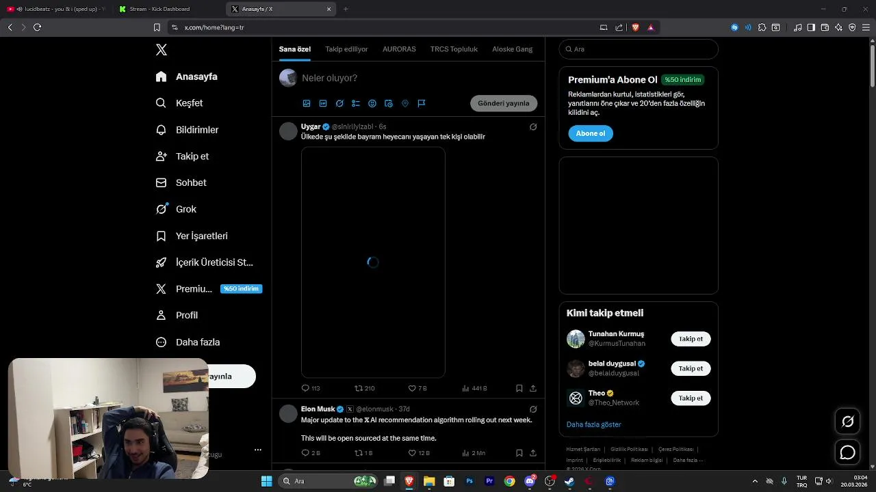Open the Brave Wallet icon
This screenshot has height=492, width=876.
[x=825, y=27]
